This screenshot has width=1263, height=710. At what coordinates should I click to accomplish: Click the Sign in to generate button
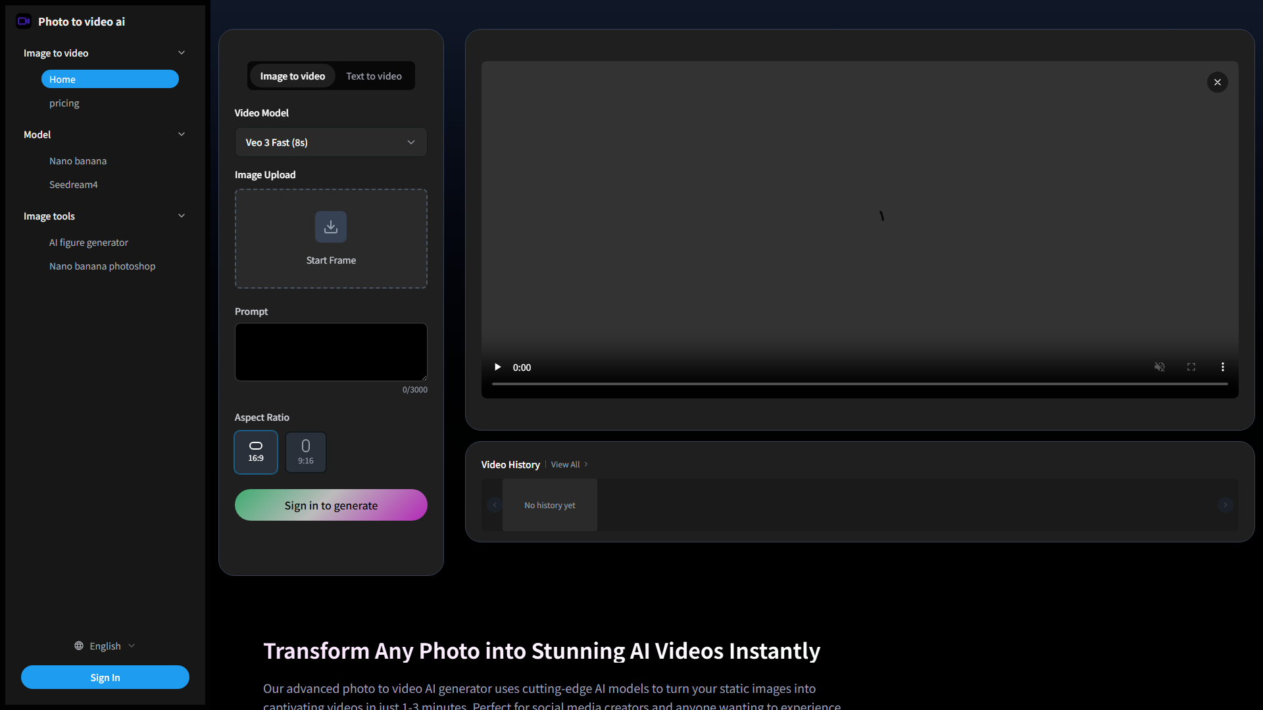coord(331,505)
